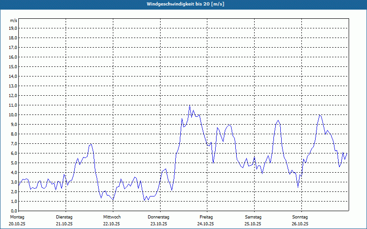This screenshot has width=367, height=229.
Task: Click the Tuesday wind peak near 7 m/s
Action: click(91, 144)
